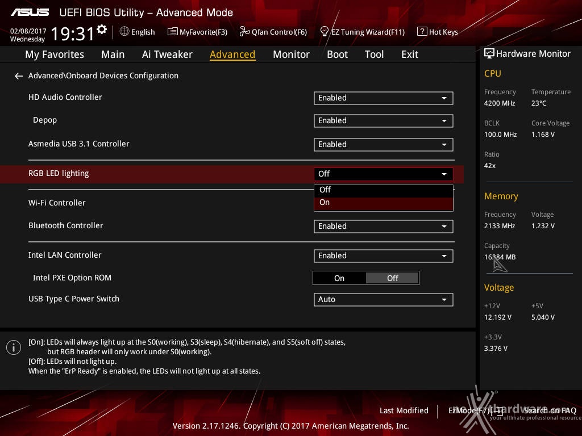The width and height of the screenshot is (582, 436).
Task: Launch EZ Tuning Wizard(F11) text button
Action: click(368, 32)
